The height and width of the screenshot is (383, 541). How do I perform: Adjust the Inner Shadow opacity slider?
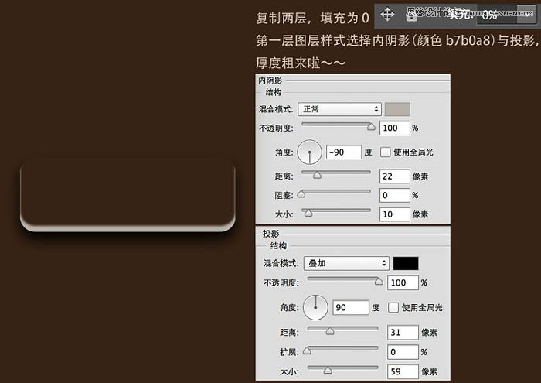click(371, 127)
